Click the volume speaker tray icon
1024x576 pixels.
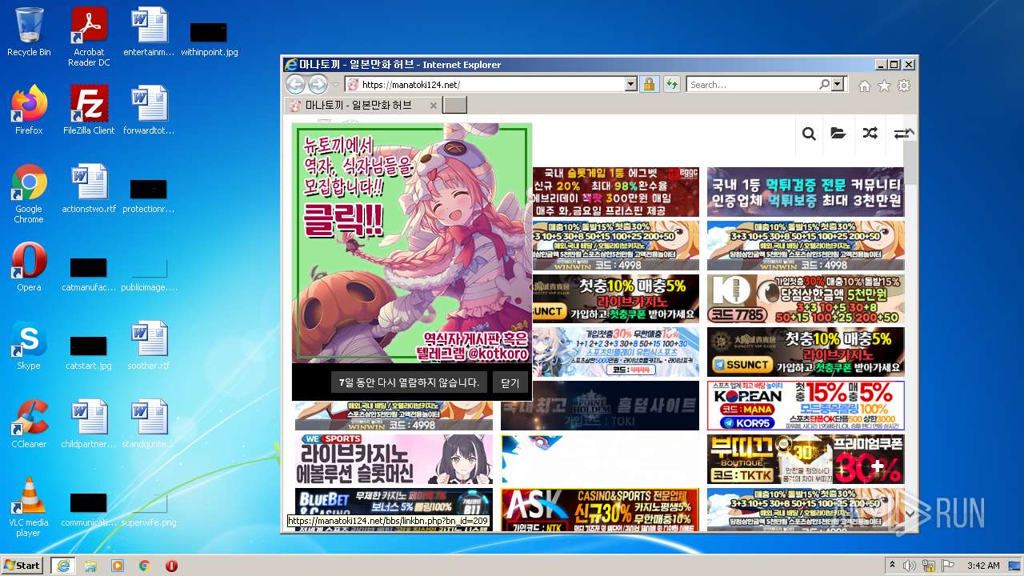coord(909,566)
